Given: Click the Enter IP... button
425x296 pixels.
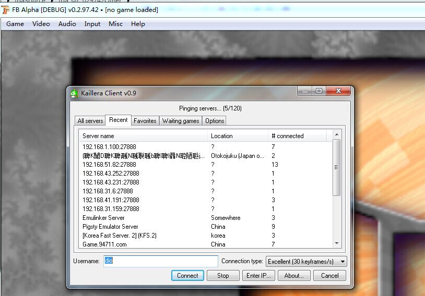Looking at the screenshot, I should 258,276.
